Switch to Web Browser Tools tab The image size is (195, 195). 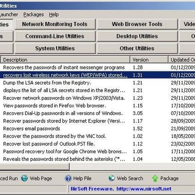point(137,24)
